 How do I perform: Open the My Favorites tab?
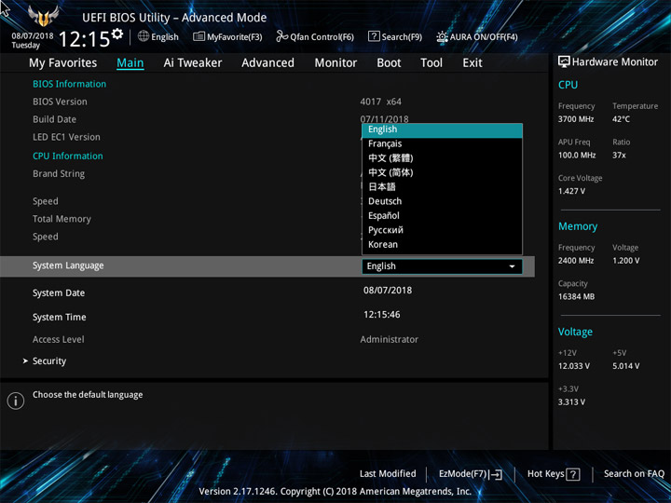[x=63, y=63]
